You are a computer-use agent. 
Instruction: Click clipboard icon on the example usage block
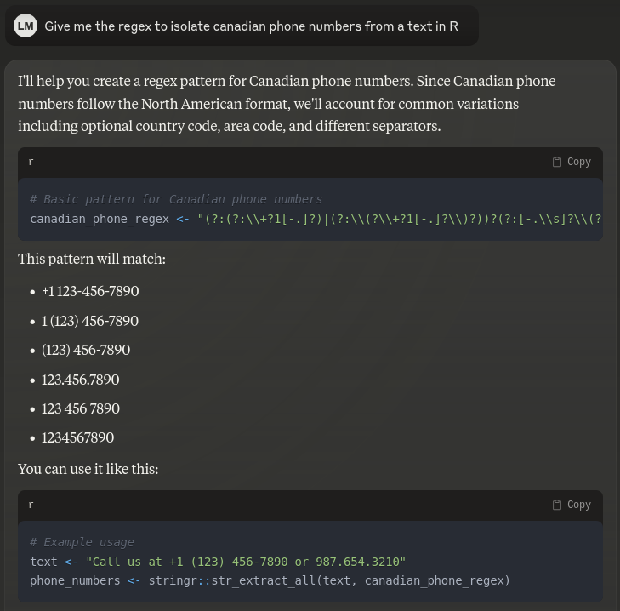[x=557, y=505]
